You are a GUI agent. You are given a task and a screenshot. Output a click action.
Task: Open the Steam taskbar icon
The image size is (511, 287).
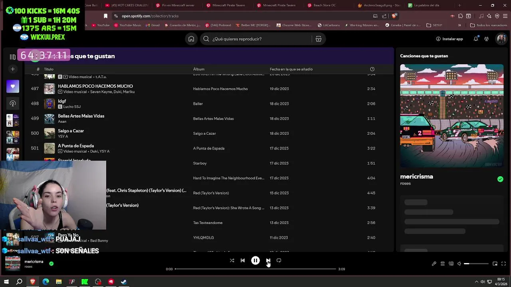pyautogui.click(x=124, y=282)
